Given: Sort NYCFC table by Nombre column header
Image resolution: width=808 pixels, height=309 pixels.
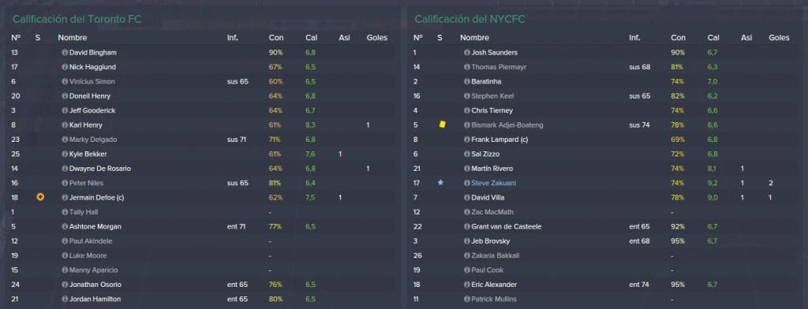Looking at the screenshot, I should (x=474, y=38).
